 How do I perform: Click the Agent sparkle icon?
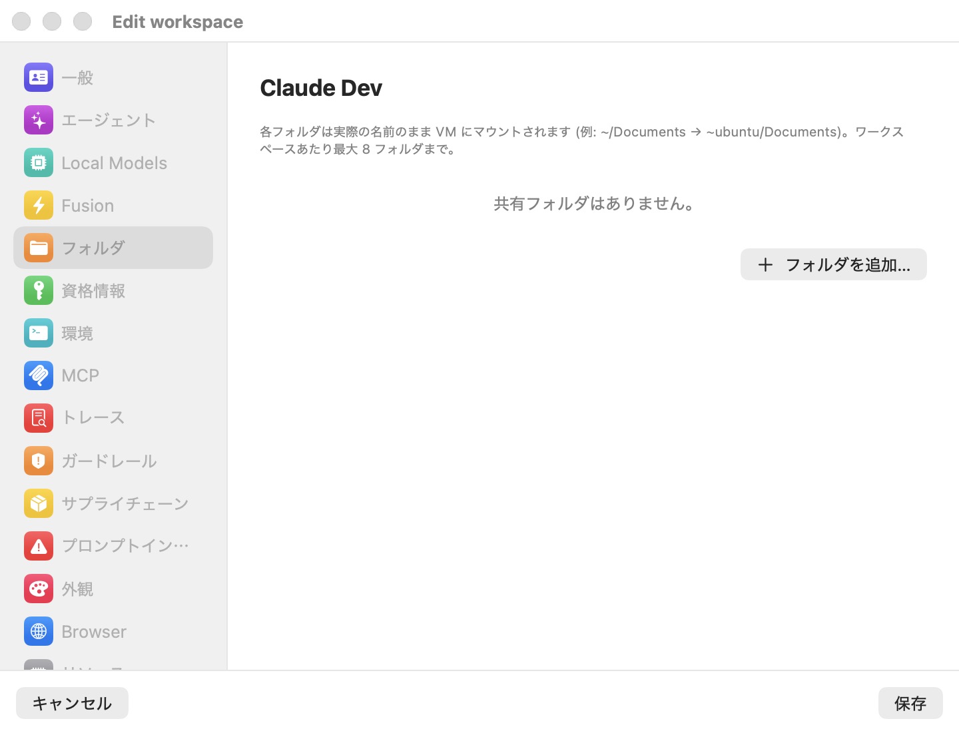tap(39, 120)
